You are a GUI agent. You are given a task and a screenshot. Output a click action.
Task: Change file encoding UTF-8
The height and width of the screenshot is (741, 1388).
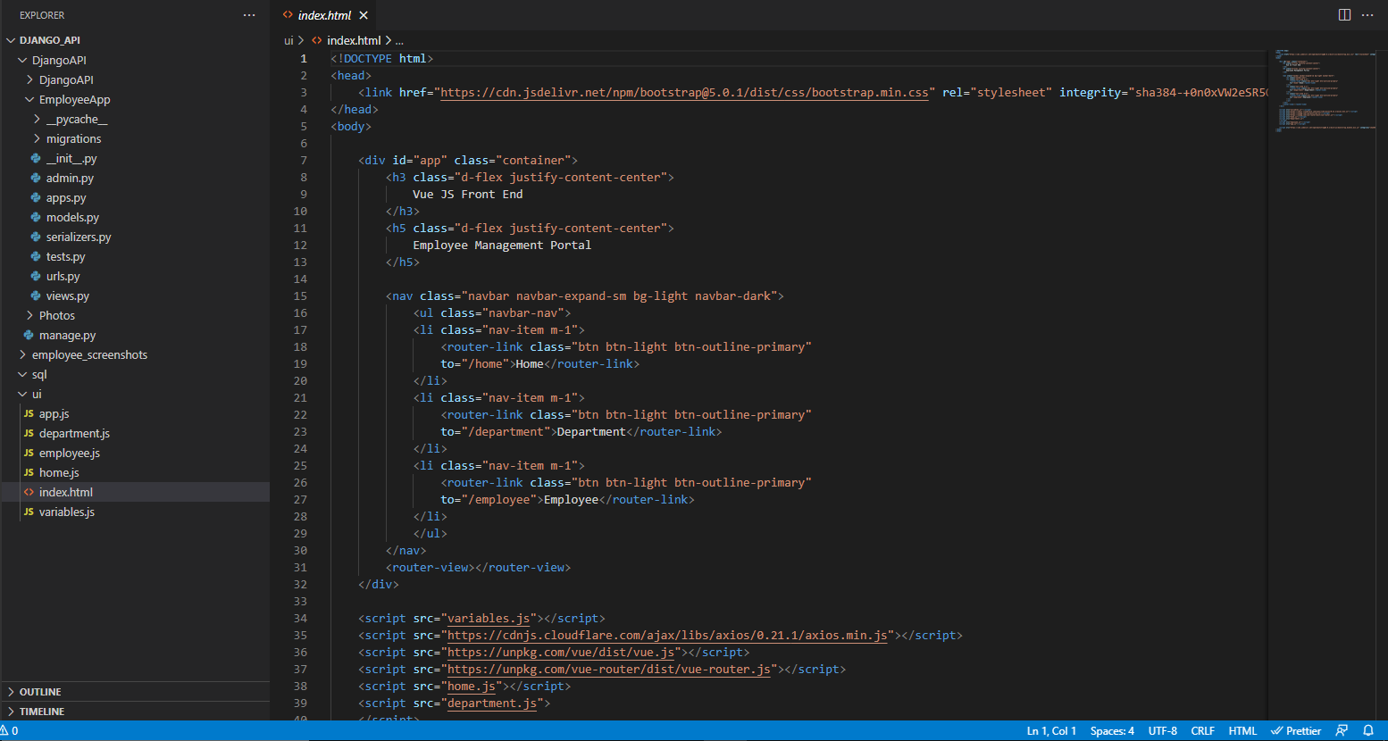point(1163,730)
